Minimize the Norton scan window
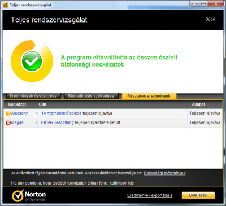Image resolution: width=226 pixels, height=206 pixels. pyautogui.click(x=194, y=3)
